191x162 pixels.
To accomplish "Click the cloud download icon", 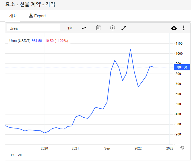I will pos(174,28).
